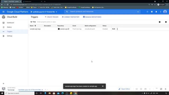Click CREATE TRIGGER button

click(x=51, y=17)
